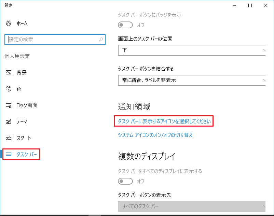Maximize the 設定 window
The image size is (274, 216).
click(x=250, y=5)
